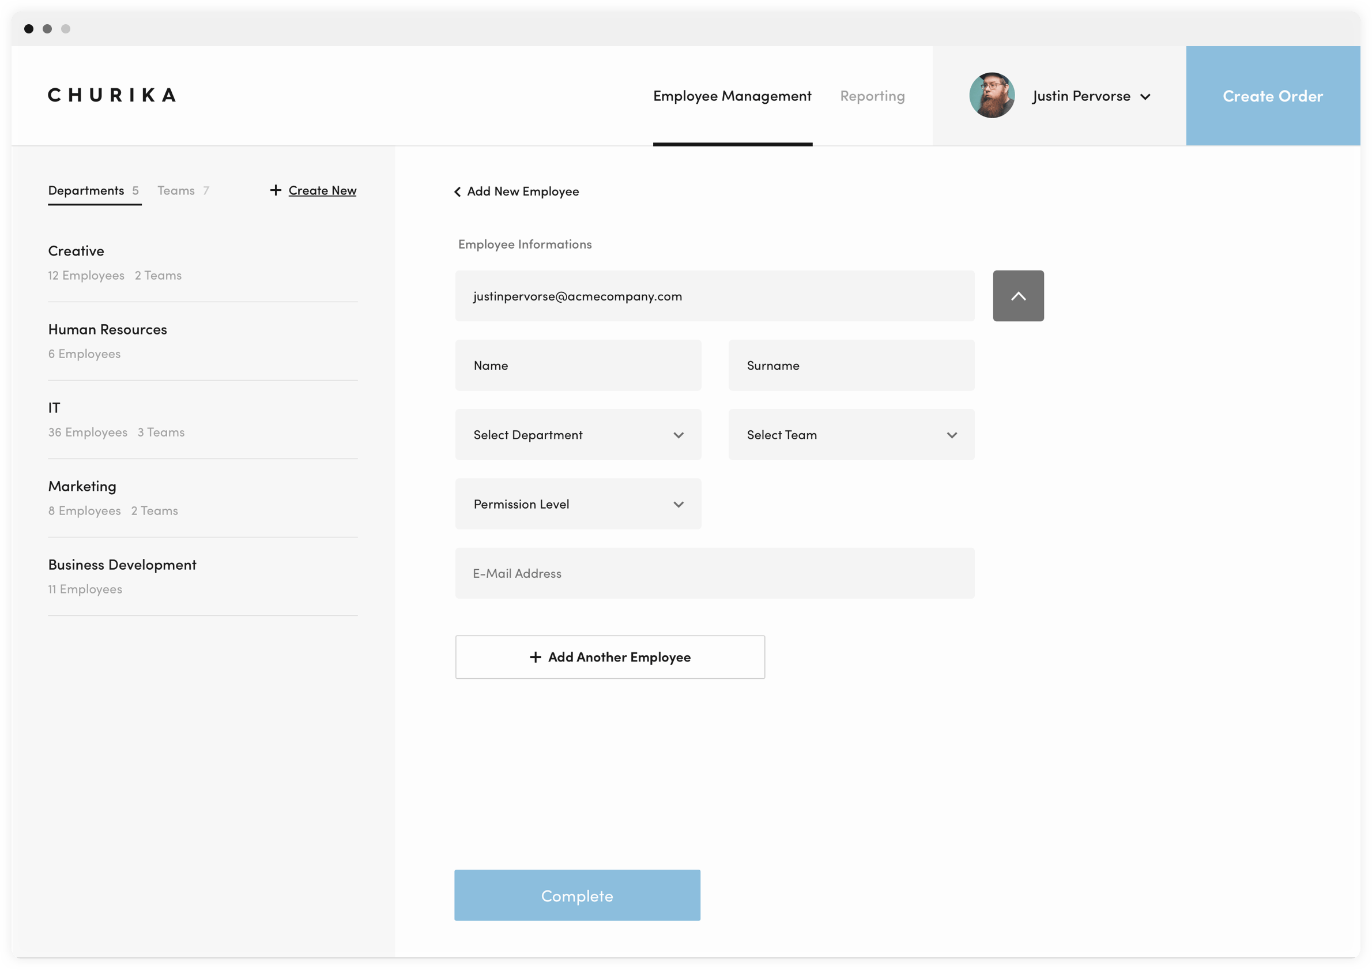The width and height of the screenshot is (1372, 970).
Task: Click the Create Order button
Action: pos(1273,96)
